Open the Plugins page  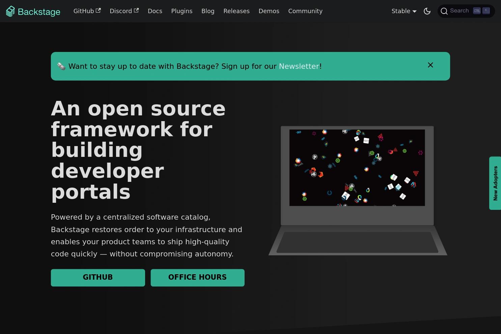[x=182, y=11]
